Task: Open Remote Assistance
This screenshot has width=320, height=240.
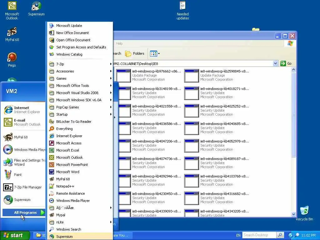Action: (80, 193)
